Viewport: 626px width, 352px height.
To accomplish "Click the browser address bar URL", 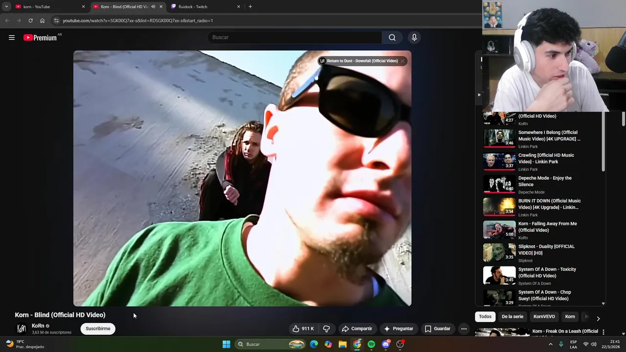I will (138, 21).
